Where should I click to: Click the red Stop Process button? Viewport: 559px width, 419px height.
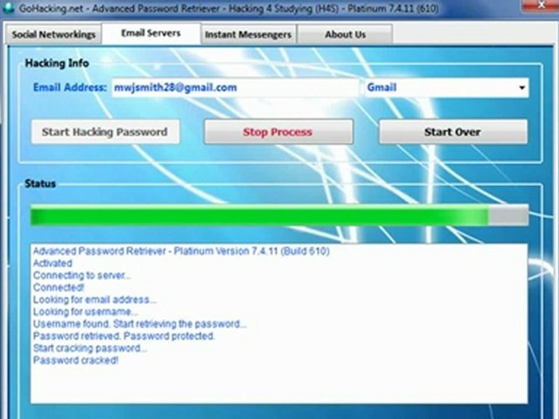tap(278, 132)
